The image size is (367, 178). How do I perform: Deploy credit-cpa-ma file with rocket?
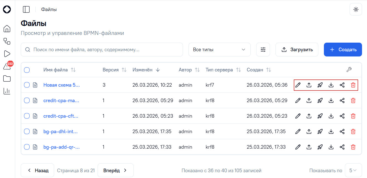tap(320, 100)
